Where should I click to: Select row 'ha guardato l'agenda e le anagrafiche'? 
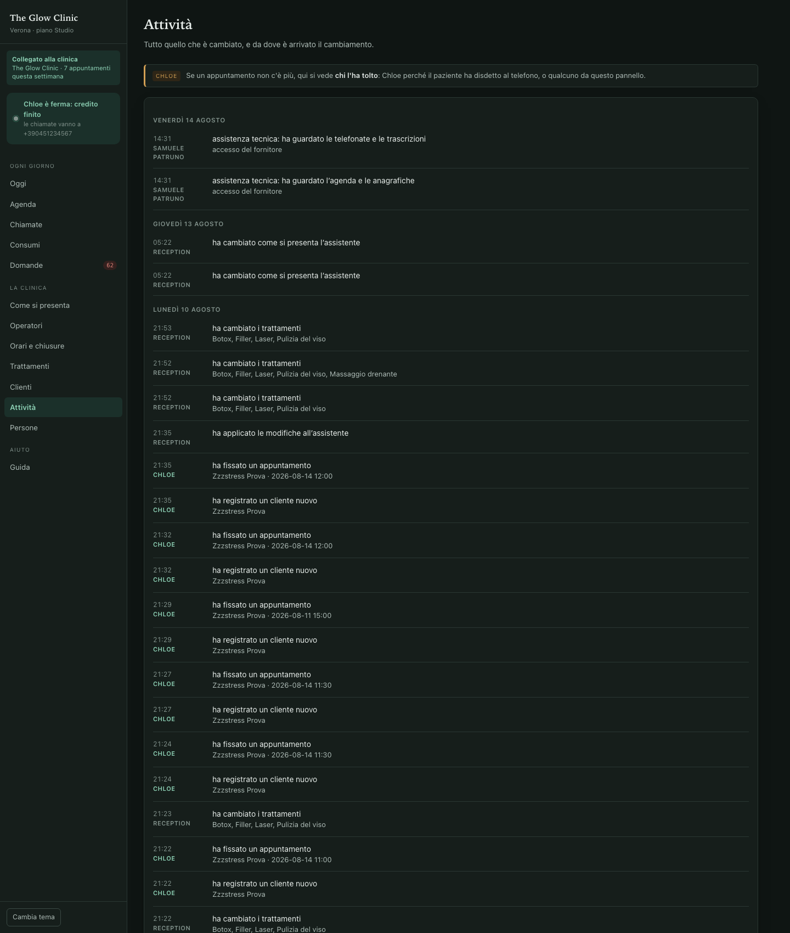pyautogui.click(x=450, y=189)
